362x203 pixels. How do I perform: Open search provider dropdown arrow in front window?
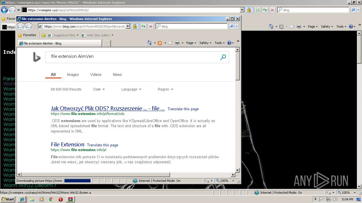tap(237, 26)
